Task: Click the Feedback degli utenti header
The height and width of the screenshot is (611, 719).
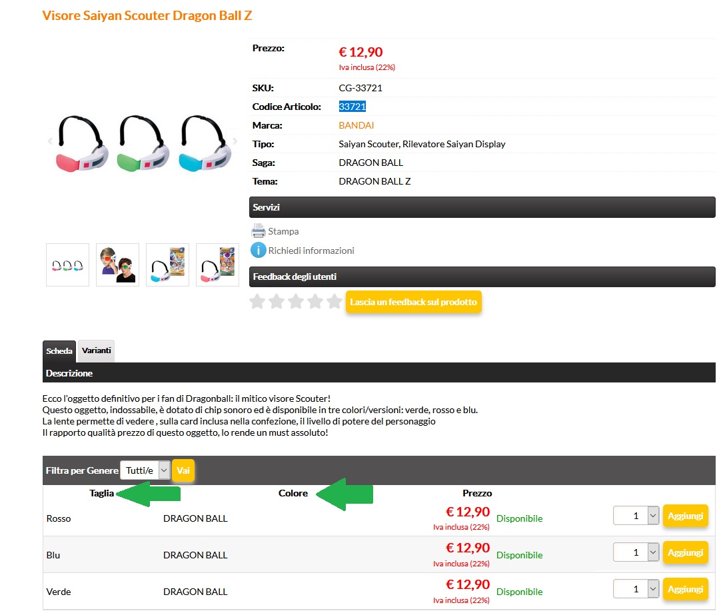Action: click(482, 277)
